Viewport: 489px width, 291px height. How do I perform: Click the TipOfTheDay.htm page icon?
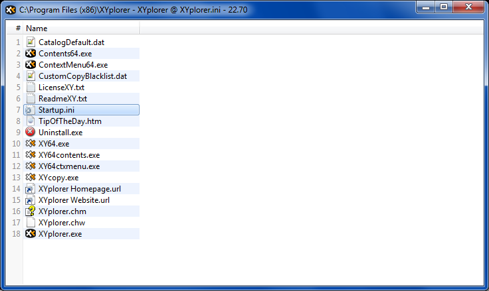pyautogui.click(x=31, y=121)
